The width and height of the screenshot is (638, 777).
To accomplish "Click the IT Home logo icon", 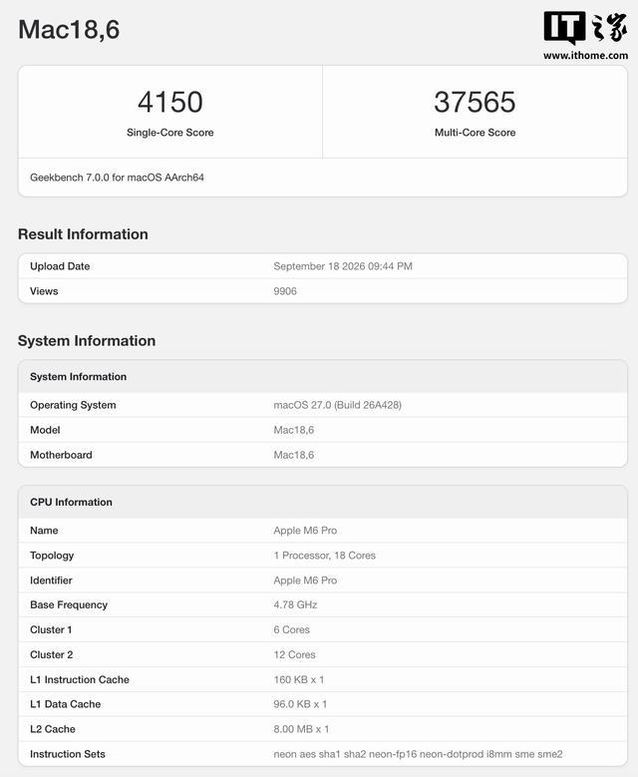I will (x=585, y=29).
